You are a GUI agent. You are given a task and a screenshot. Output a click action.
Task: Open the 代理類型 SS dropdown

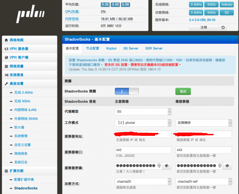pyautogui.click(x=143, y=112)
